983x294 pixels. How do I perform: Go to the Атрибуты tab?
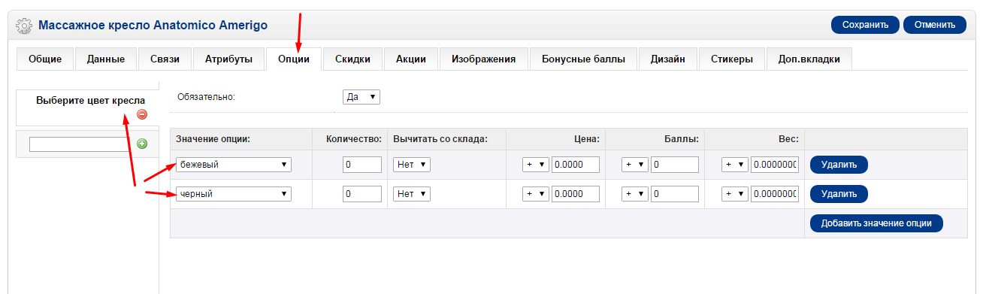point(228,59)
